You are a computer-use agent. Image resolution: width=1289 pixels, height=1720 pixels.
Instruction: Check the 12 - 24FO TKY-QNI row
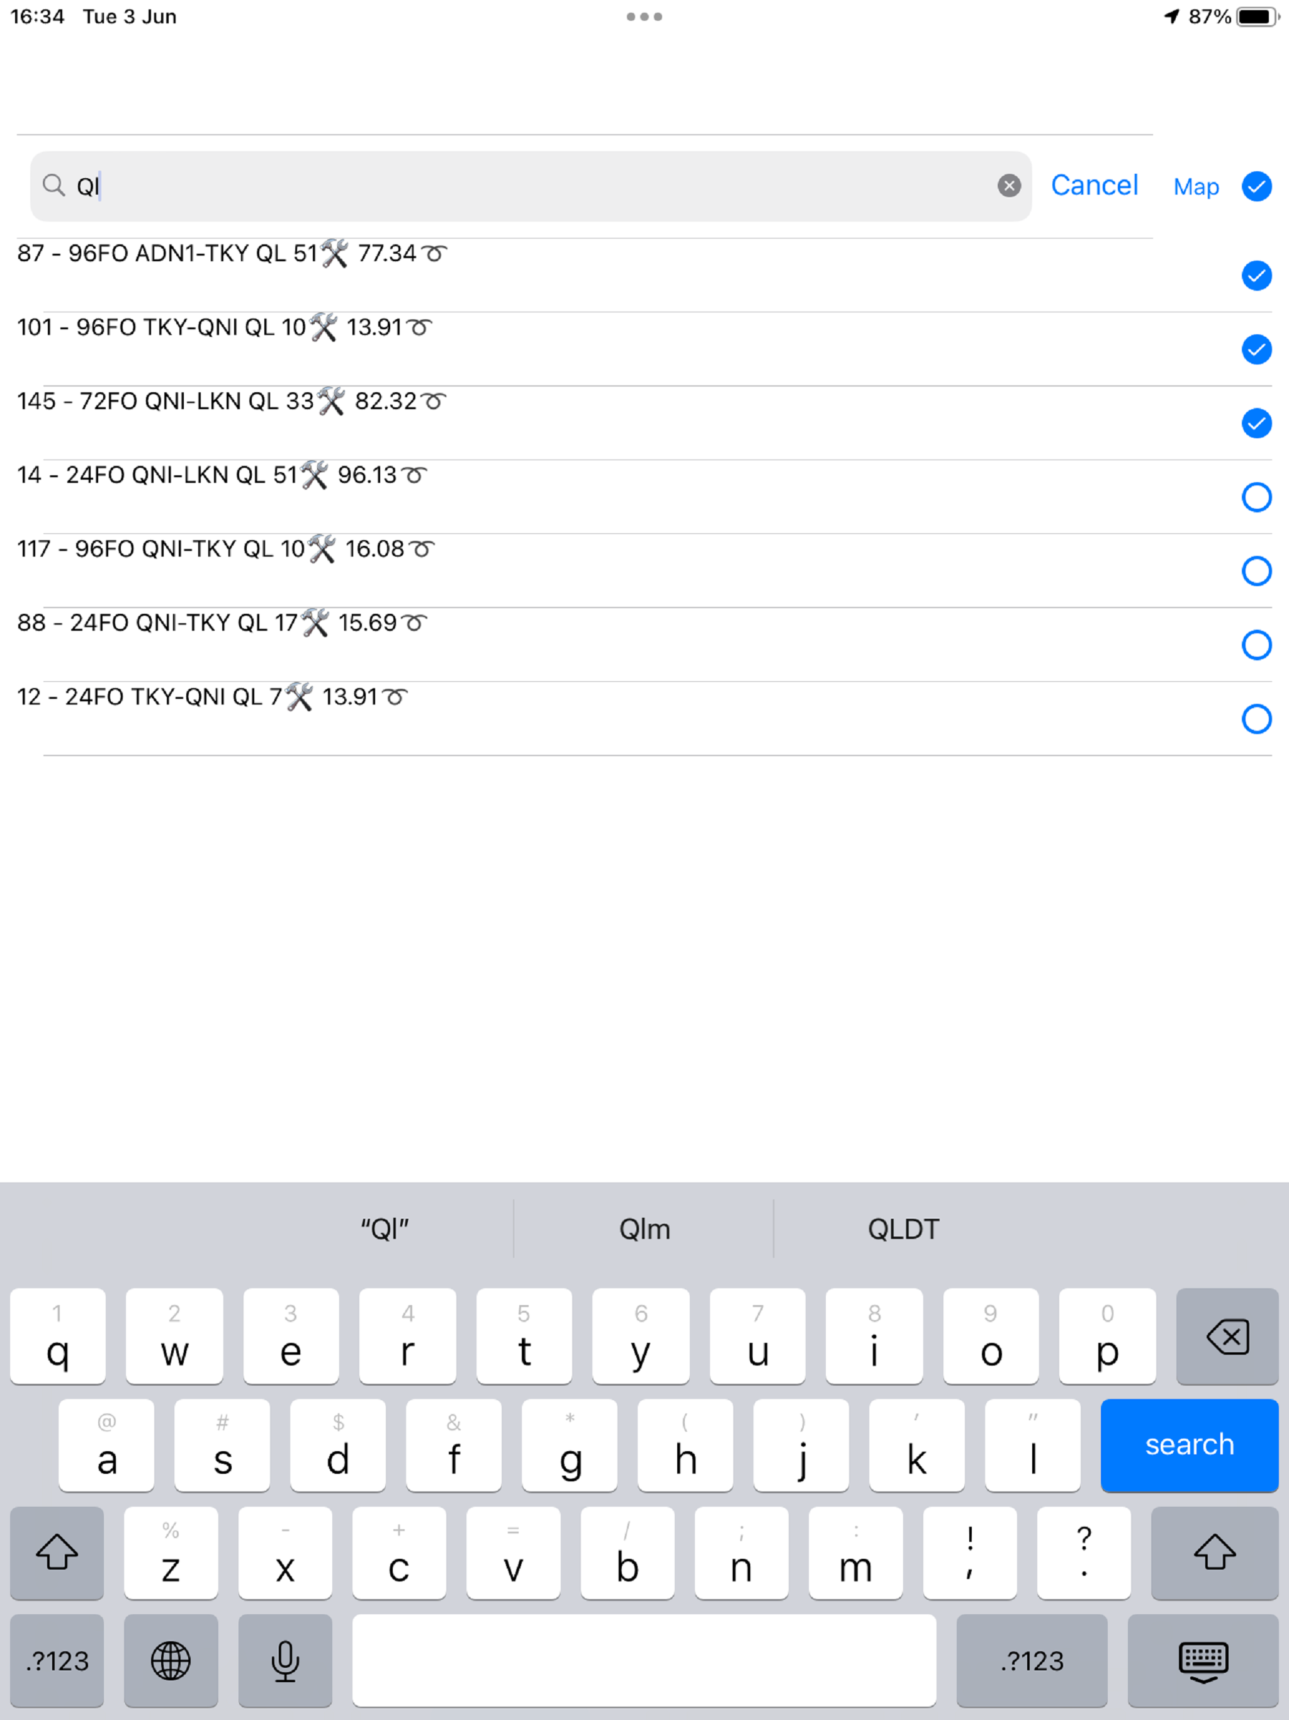click(1256, 718)
